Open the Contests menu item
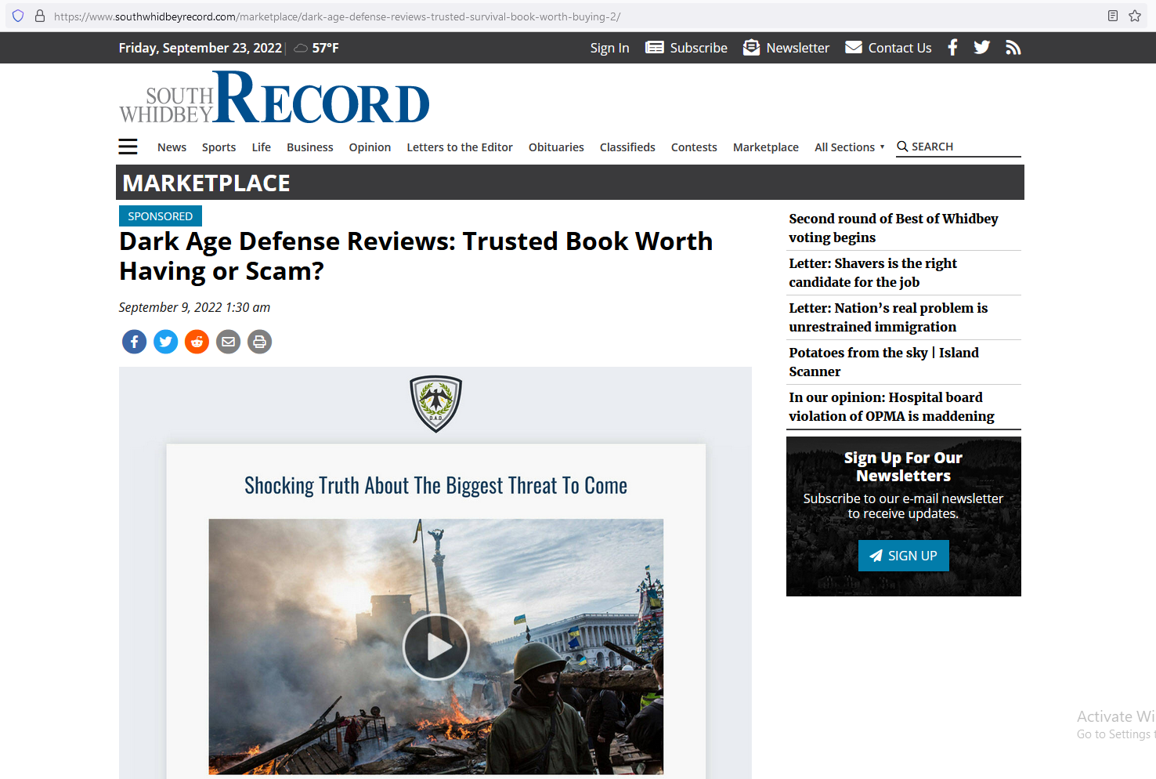 (695, 147)
